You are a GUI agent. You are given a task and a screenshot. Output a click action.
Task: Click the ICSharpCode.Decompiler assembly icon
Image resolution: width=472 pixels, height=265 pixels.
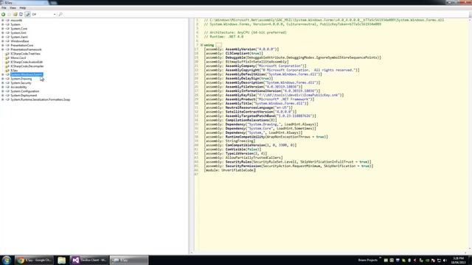tap(7, 66)
